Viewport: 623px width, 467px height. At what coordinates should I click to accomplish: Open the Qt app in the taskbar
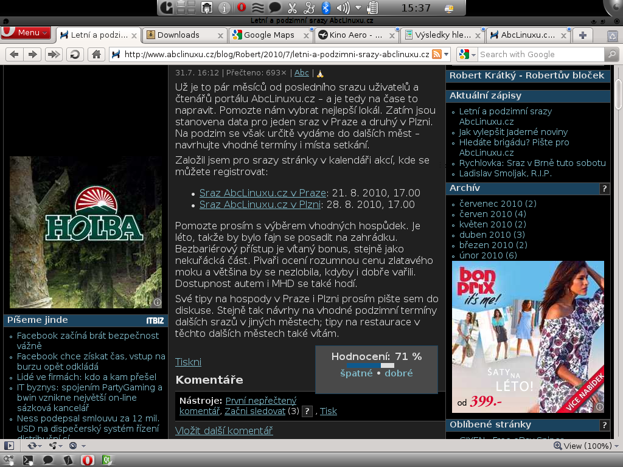pyautogui.click(x=107, y=460)
